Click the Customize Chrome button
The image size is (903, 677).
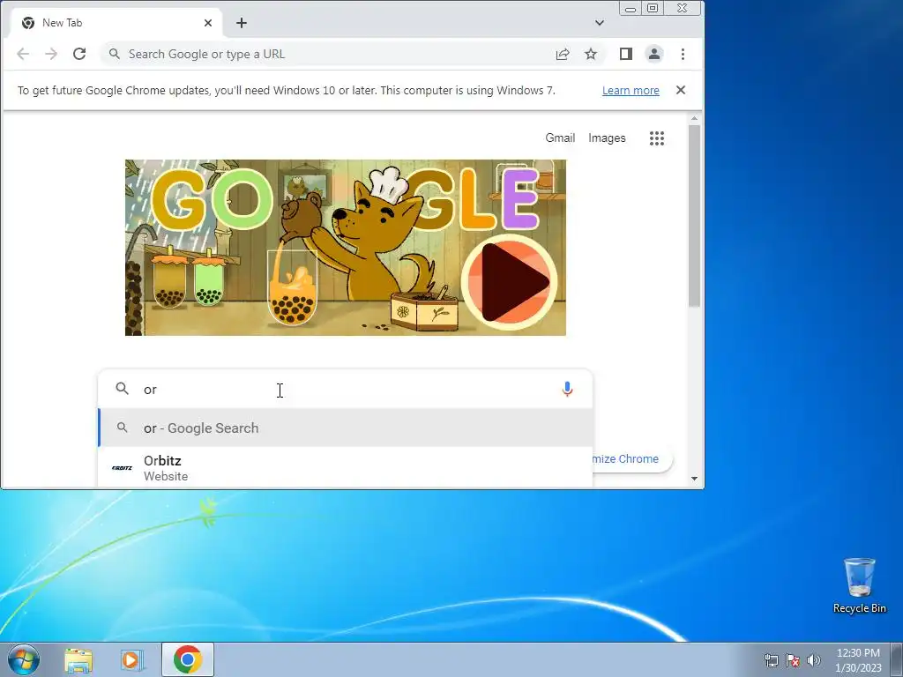coord(631,458)
